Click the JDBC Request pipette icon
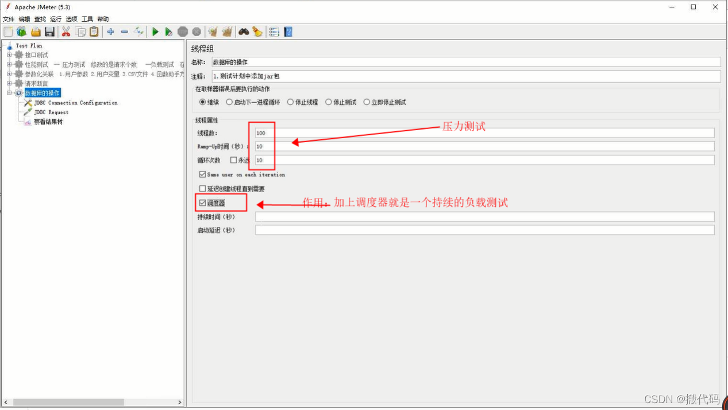This screenshot has height=410, width=728. click(x=28, y=112)
